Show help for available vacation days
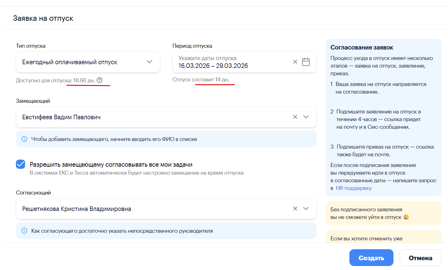Viewport: 448px width, 270px height. click(100, 80)
